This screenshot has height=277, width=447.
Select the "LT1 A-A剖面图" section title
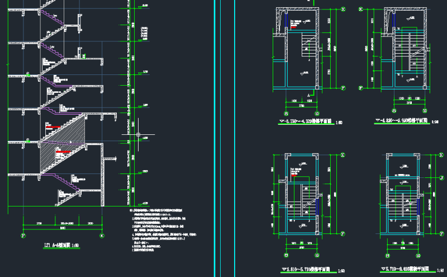click(60, 245)
